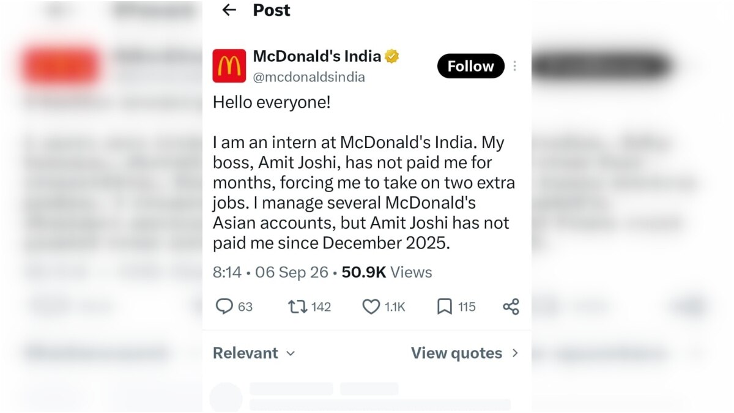The height and width of the screenshot is (413, 734).
Task: Reply using the comment bubble icon
Action: pos(224,307)
